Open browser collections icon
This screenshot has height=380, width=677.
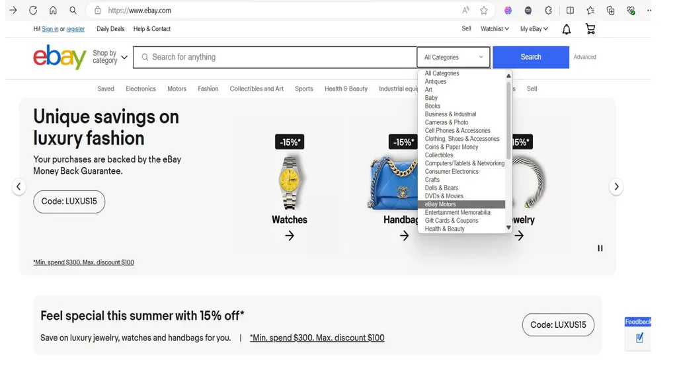610,11
